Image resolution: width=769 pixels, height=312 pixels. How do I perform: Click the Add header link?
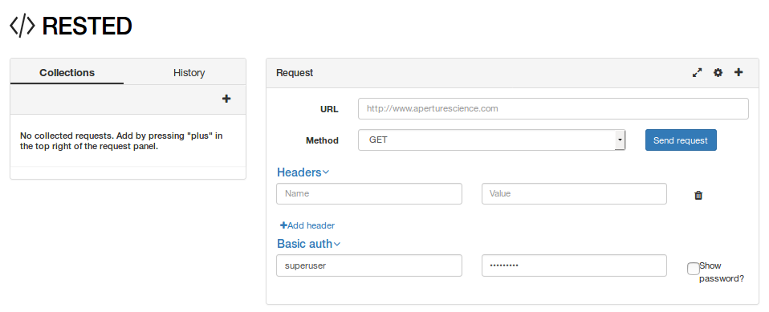tap(307, 225)
